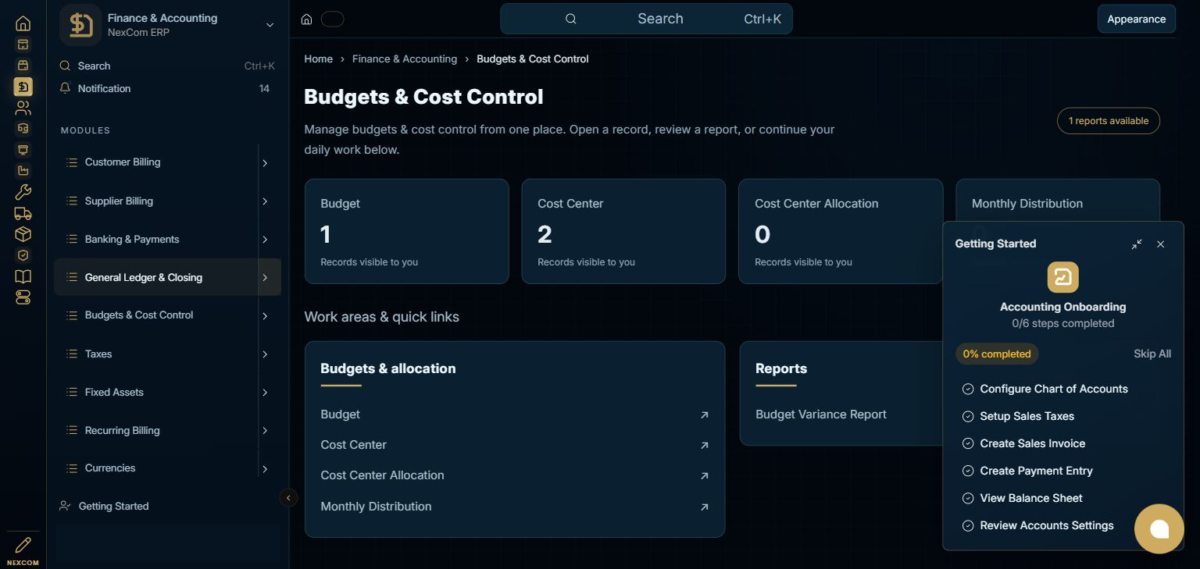Click the wrench maintenance icon in the left rail
The width and height of the screenshot is (1200, 569).
(x=23, y=192)
